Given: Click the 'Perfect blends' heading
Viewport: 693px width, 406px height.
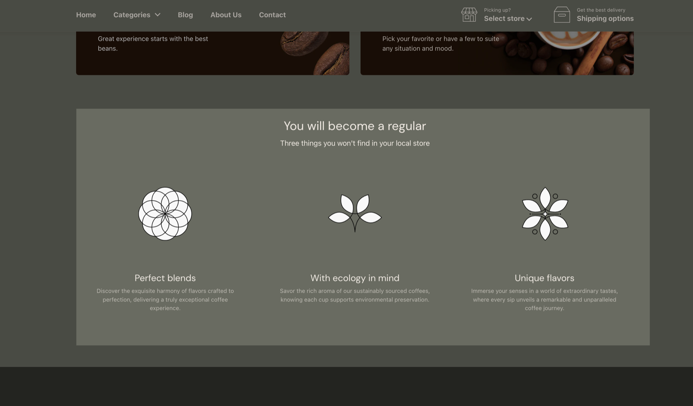Looking at the screenshot, I should point(165,278).
